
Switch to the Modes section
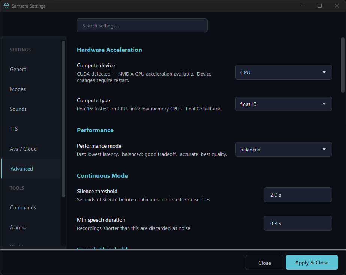[x=31, y=89]
